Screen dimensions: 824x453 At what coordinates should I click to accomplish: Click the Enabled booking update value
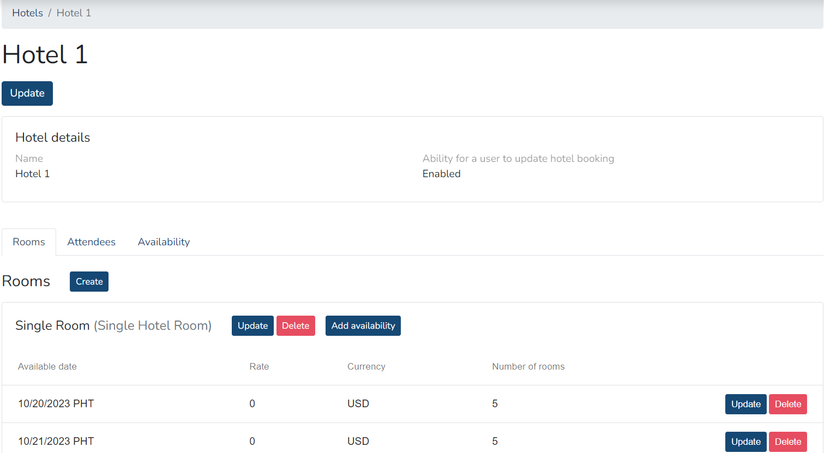coord(441,174)
